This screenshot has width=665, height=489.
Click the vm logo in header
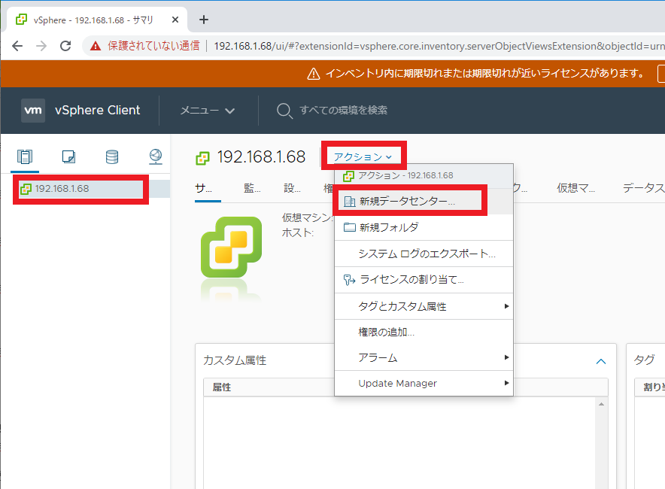(33, 111)
